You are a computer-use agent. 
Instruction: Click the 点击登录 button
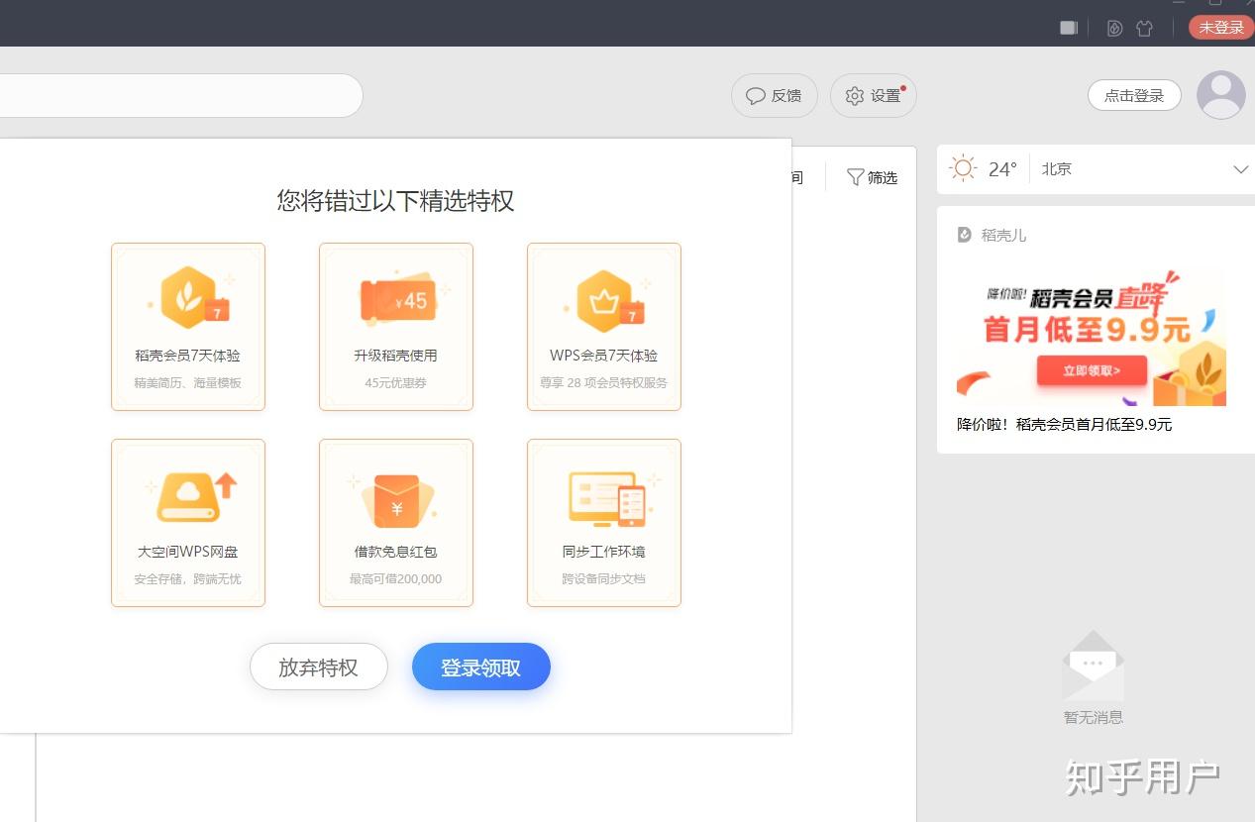pos(1134,95)
